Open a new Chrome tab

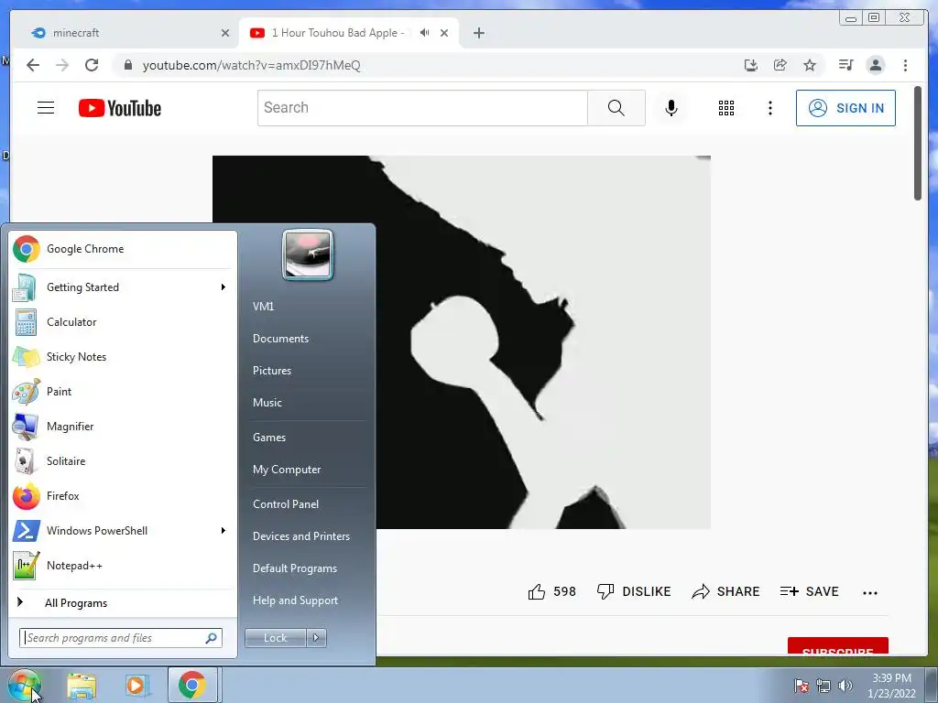(478, 33)
